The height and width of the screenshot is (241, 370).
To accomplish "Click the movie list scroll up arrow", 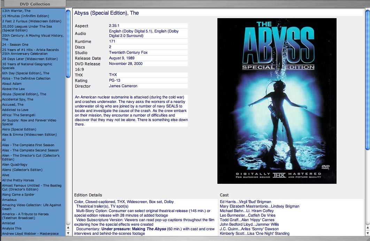I will pos(68,227).
